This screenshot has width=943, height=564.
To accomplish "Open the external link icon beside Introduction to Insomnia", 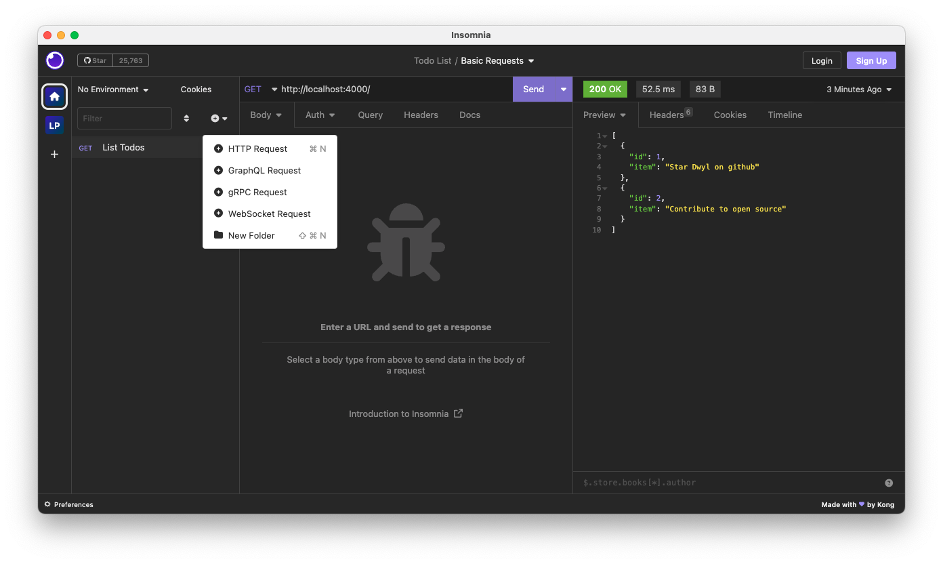I will pyautogui.click(x=458, y=414).
